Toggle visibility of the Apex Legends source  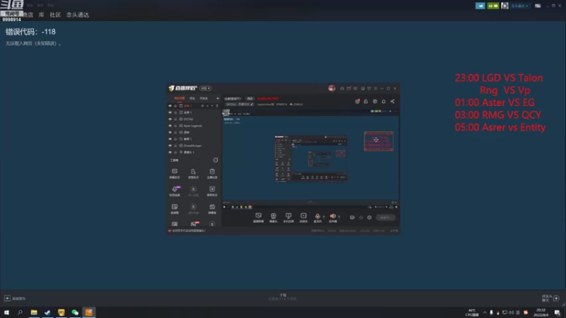(x=170, y=126)
